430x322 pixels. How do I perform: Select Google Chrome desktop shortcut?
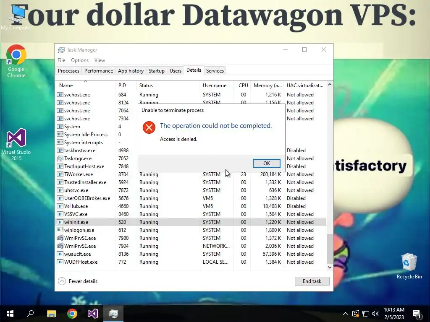coord(16,61)
